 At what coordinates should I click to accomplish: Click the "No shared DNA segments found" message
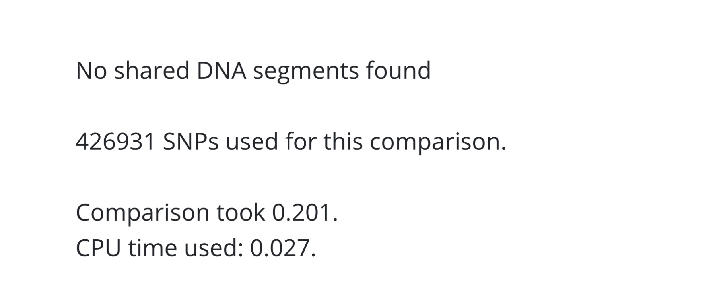coord(253,71)
